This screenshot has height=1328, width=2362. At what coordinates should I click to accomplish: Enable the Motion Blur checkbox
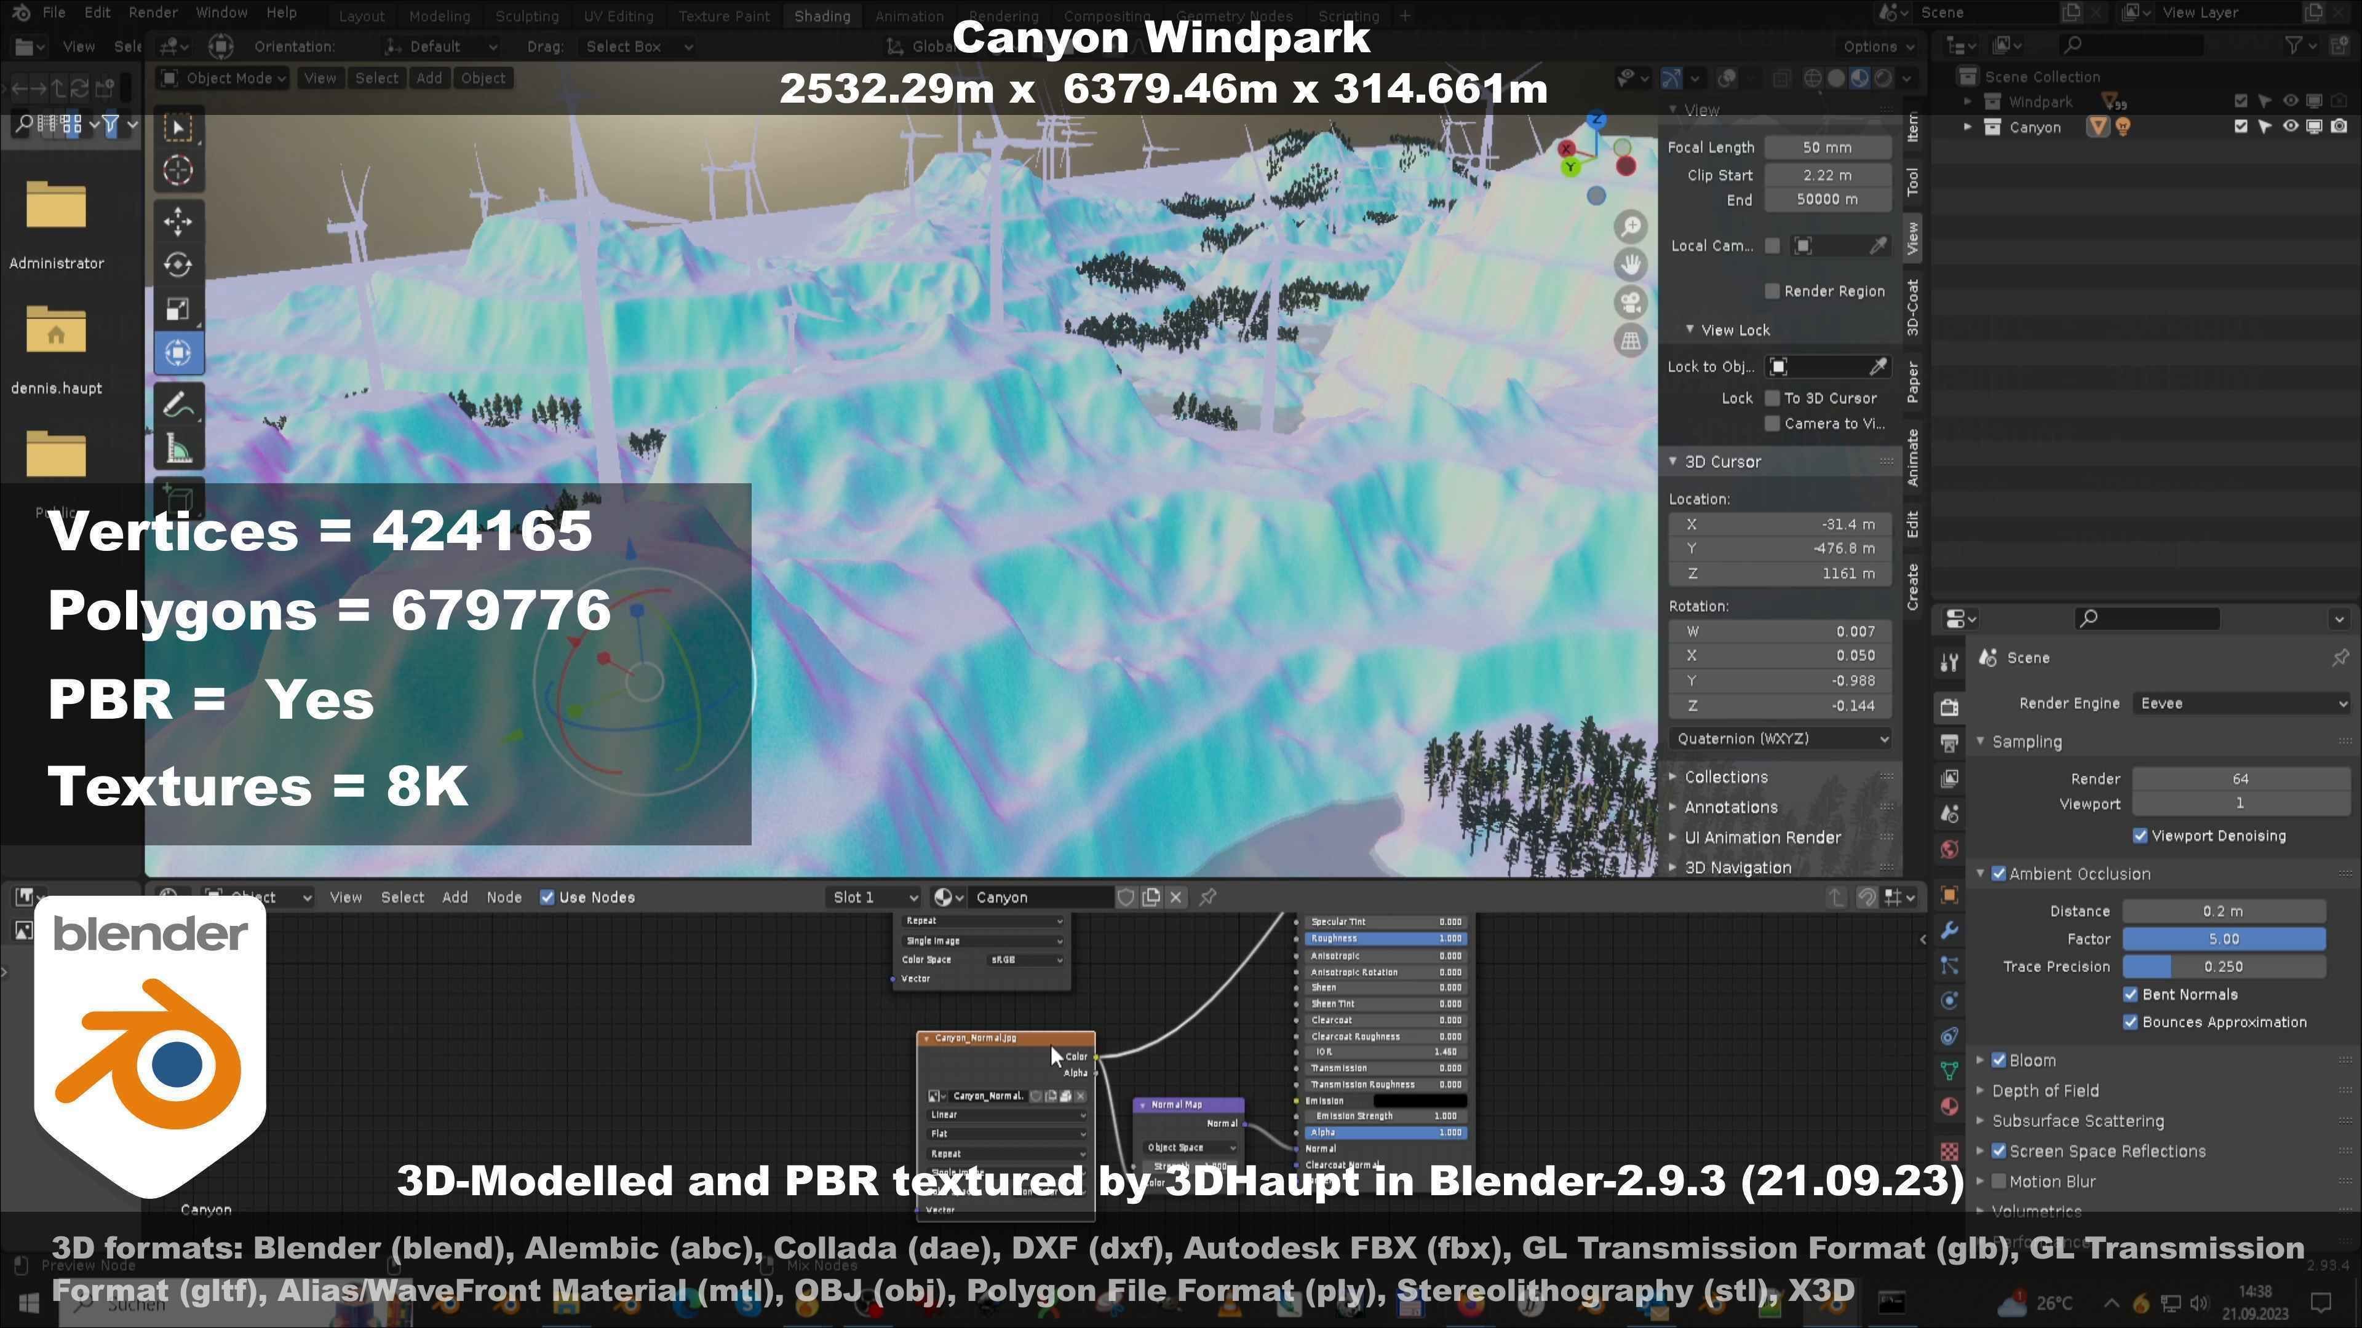(x=1999, y=1181)
